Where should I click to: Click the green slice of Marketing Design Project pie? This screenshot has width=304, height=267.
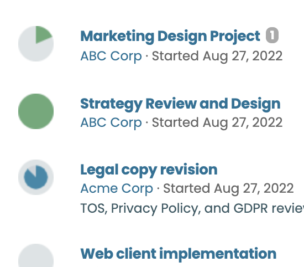coord(42,34)
